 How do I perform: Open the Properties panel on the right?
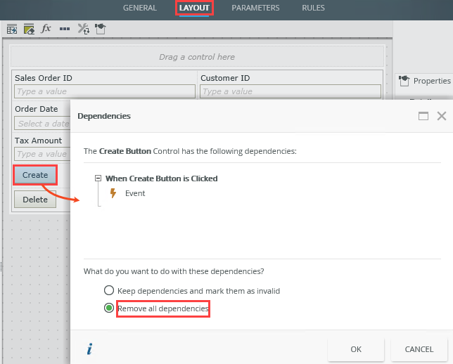point(424,81)
